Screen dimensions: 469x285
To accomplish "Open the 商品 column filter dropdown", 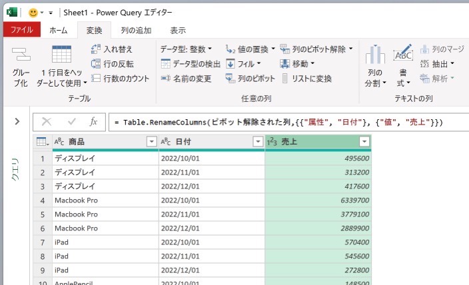I will pyautogui.click(x=152, y=141).
